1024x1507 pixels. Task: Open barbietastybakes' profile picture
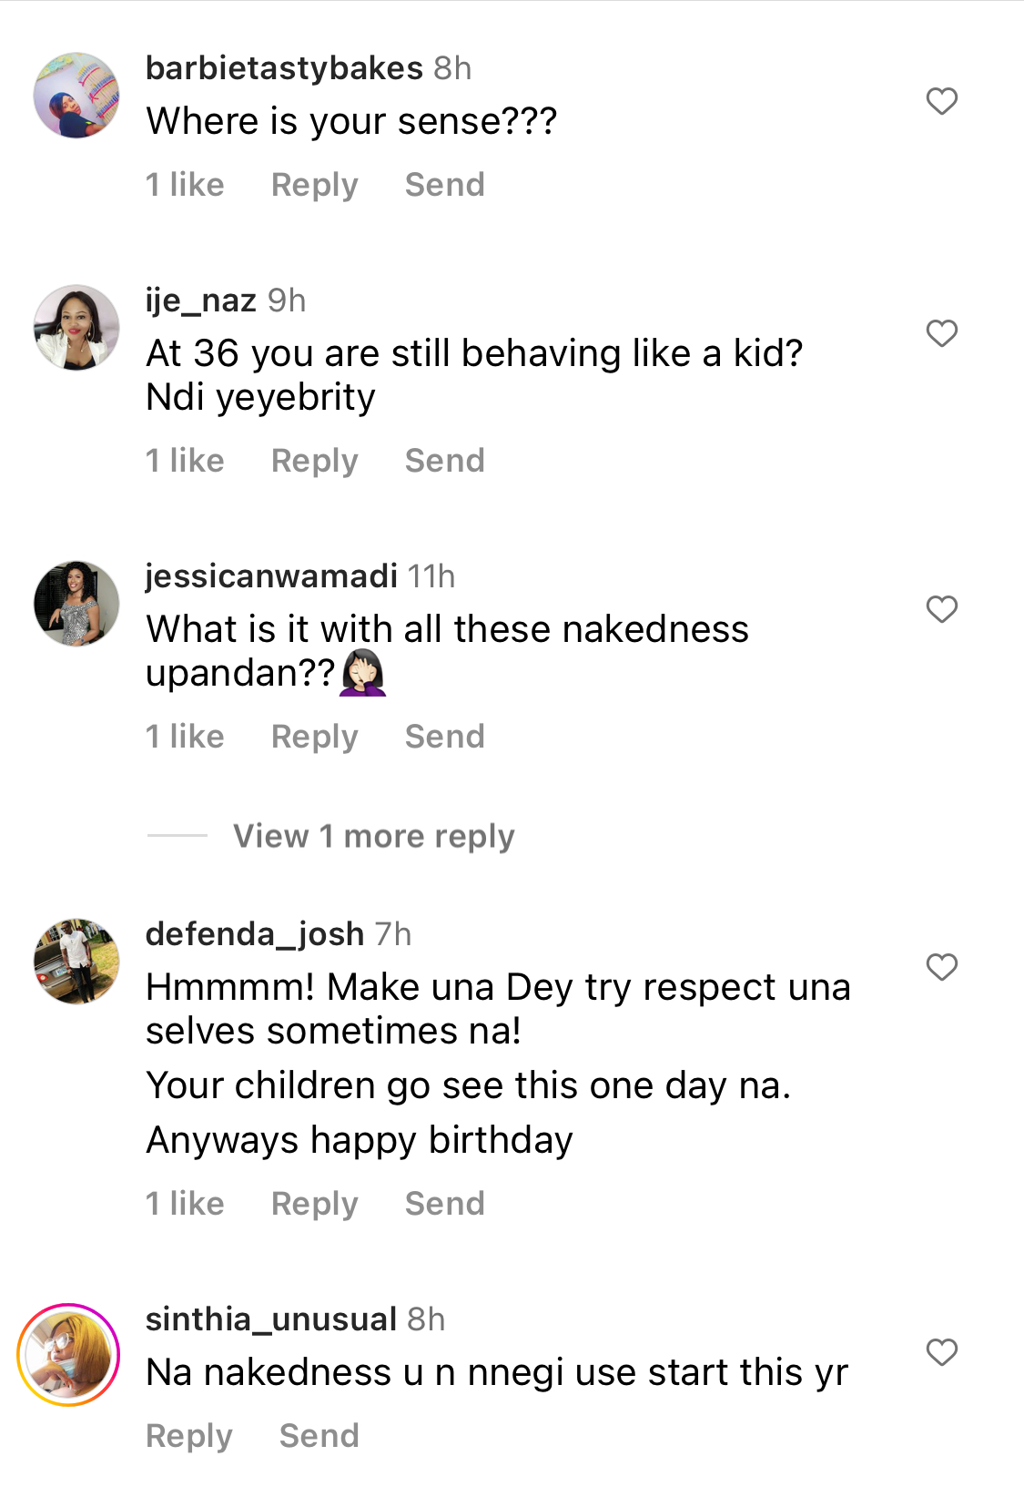(76, 96)
